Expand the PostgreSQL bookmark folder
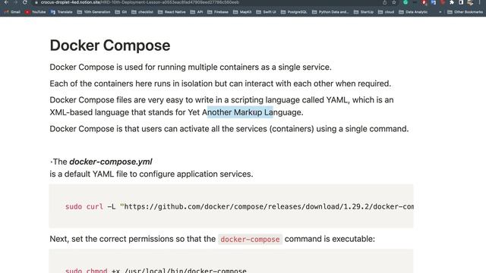This screenshot has height=273, width=486. click(x=294, y=12)
